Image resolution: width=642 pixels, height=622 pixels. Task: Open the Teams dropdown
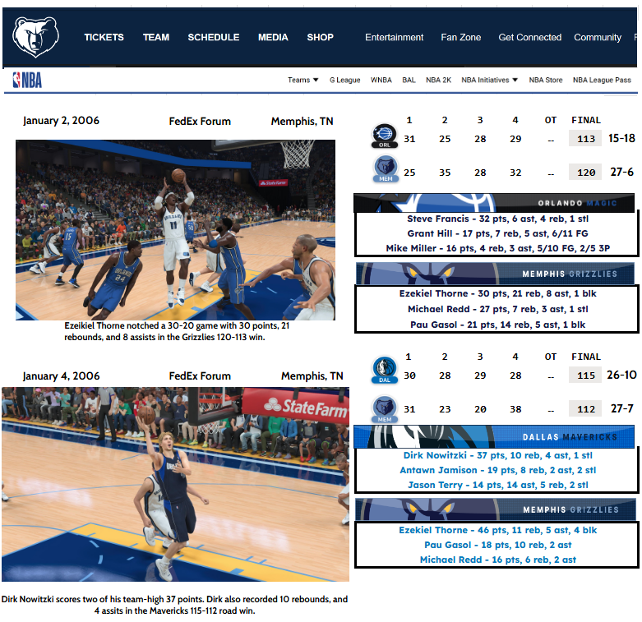pyautogui.click(x=303, y=80)
